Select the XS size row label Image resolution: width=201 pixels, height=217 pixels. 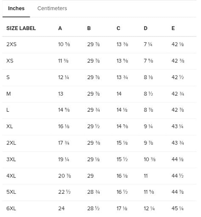tap(10, 61)
